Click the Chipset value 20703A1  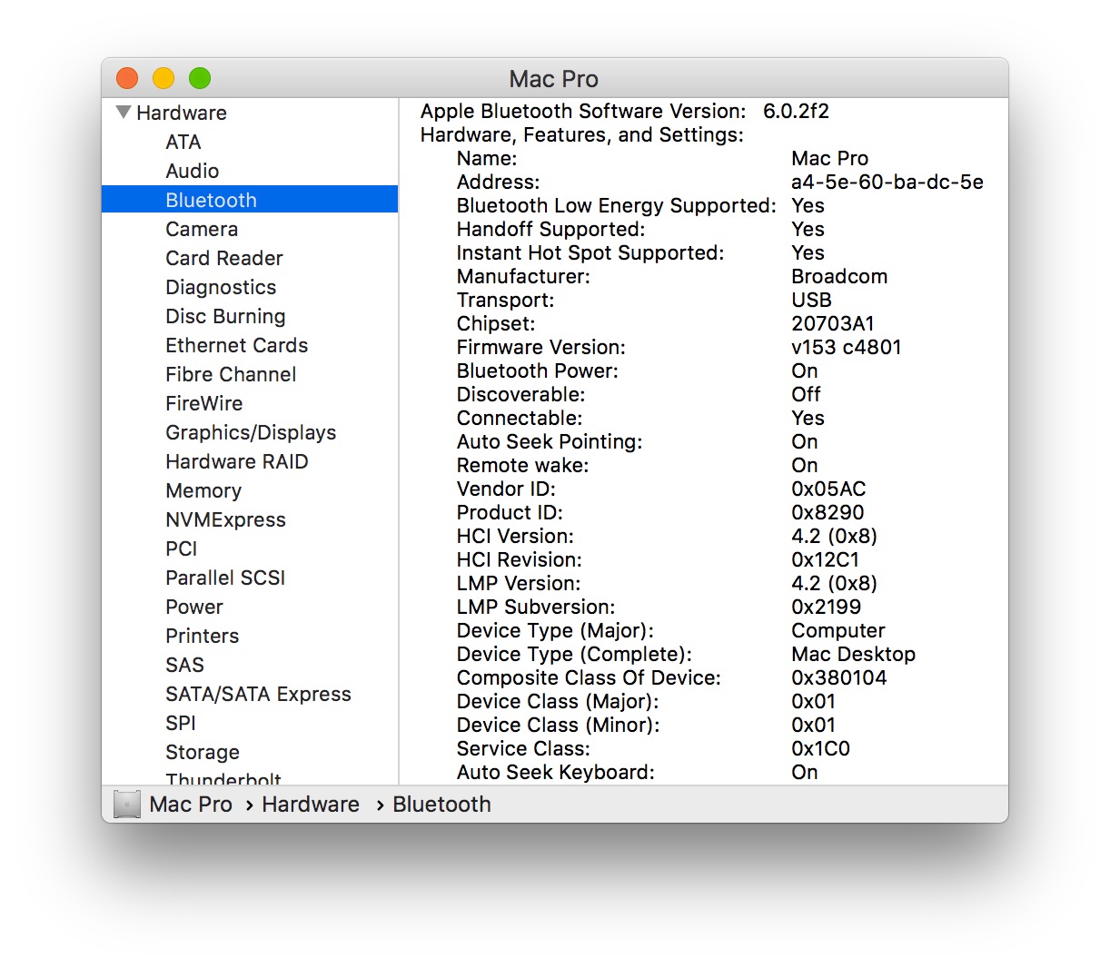(x=833, y=323)
